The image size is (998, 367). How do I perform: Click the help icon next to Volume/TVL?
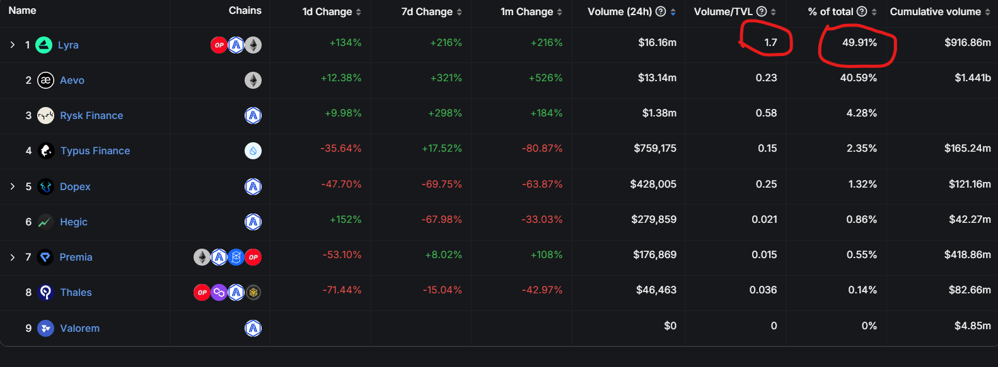point(761,11)
